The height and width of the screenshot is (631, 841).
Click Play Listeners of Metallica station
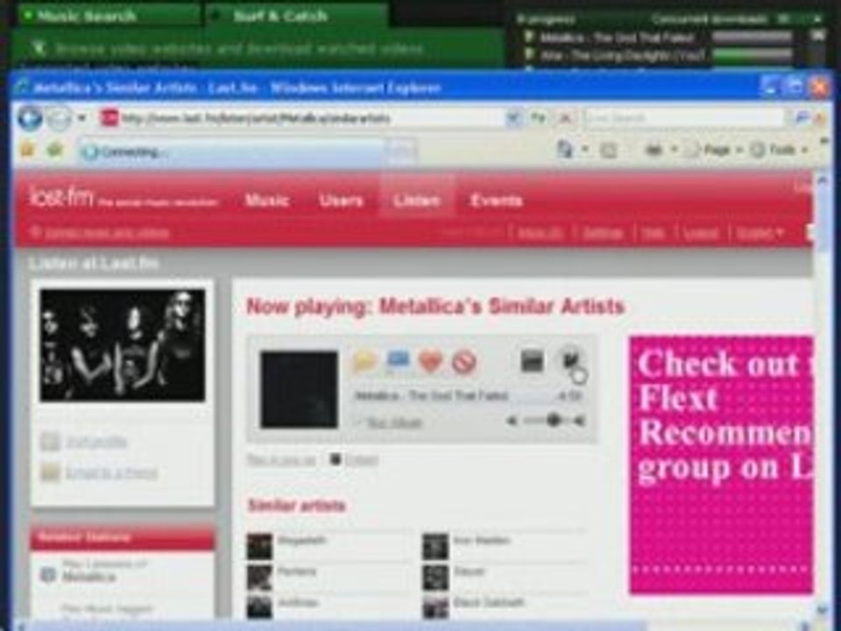click(104, 571)
